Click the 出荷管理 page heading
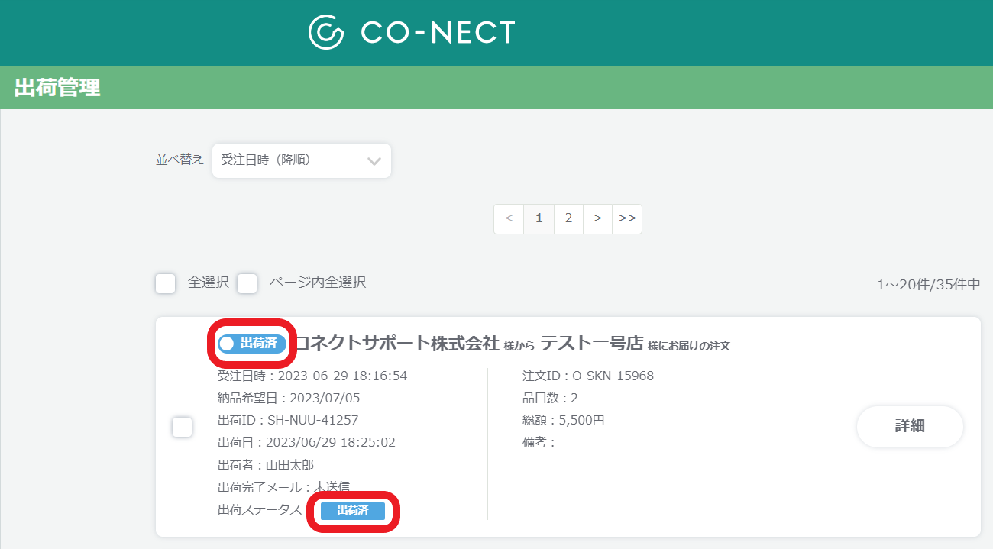The image size is (993, 549). click(57, 88)
